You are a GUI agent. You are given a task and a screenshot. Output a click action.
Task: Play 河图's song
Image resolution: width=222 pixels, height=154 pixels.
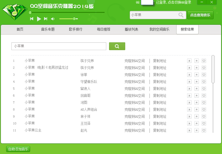pyautogui.click(x=189, y=102)
